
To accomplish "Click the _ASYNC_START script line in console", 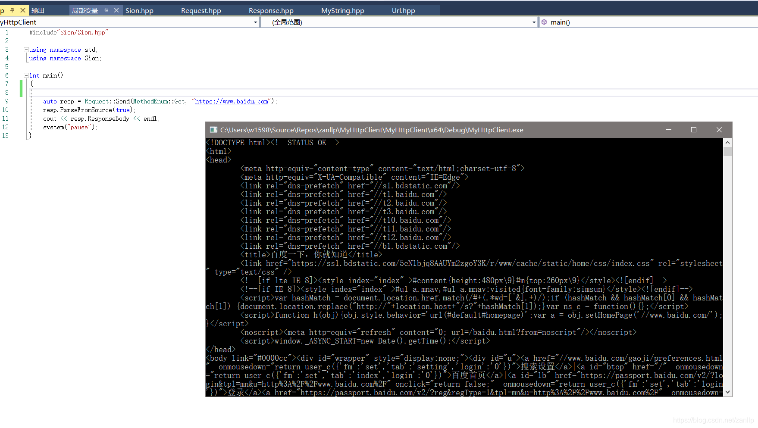I will point(365,341).
